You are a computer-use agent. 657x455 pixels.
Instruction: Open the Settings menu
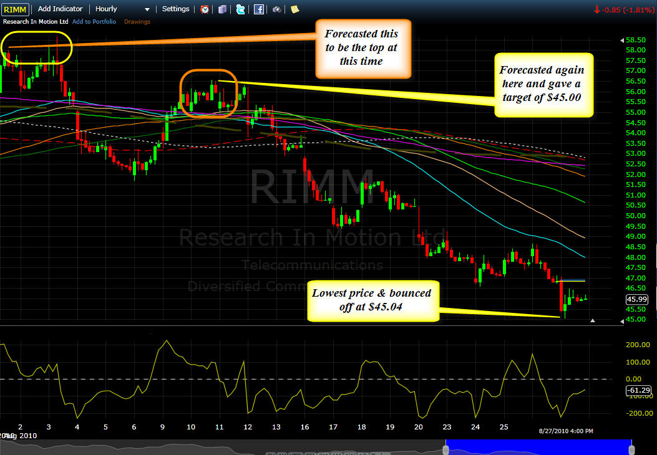tap(175, 9)
